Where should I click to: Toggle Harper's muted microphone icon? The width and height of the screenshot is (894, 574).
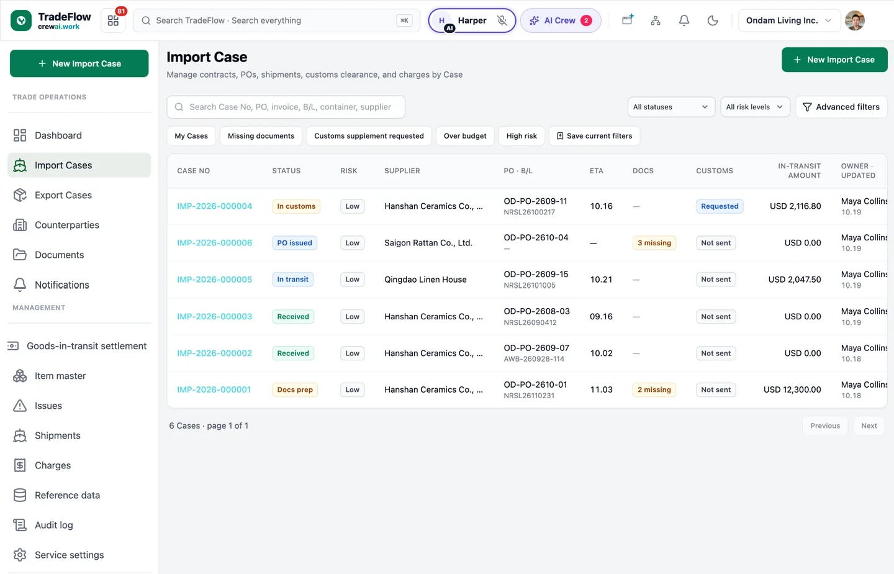click(x=502, y=20)
